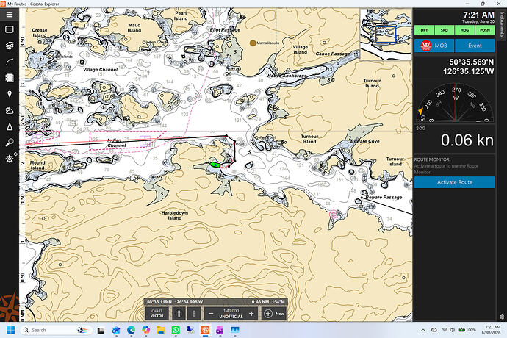Click the Event button
The width and height of the screenshot is (507, 338).
(x=475, y=46)
